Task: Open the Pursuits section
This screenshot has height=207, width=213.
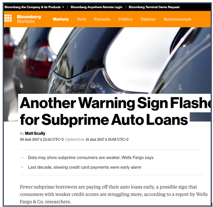Action: pyautogui.click(x=102, y=19)
